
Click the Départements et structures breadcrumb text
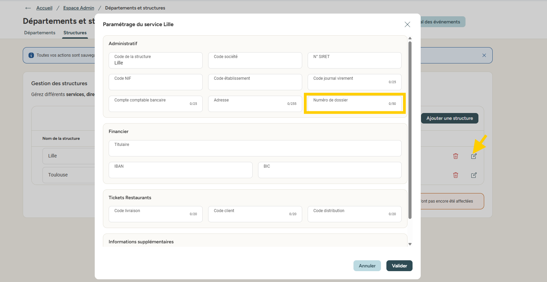pos(135,8)
